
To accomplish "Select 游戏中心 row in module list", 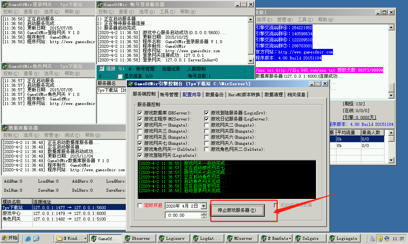I will pos(64,213).
